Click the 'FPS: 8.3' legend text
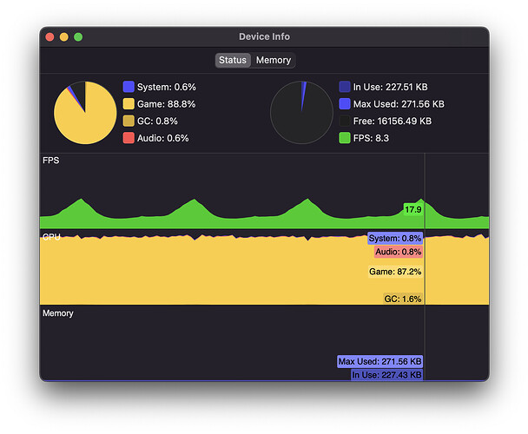The image size is (528, 434). point(371,138)
